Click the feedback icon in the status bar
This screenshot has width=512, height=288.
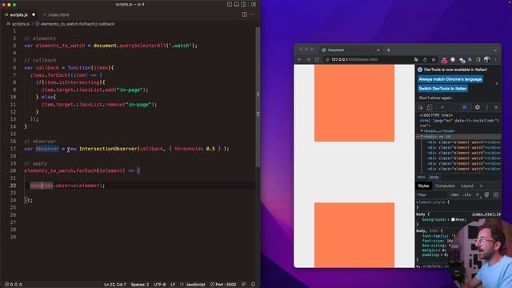click(243, 285)
